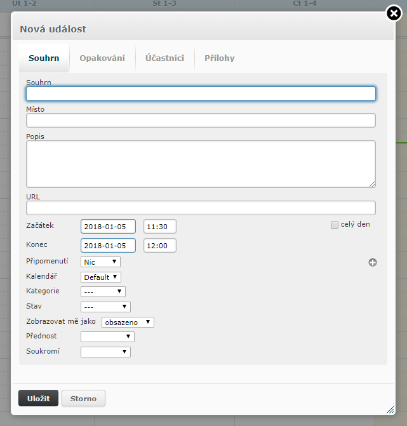Viewport: 407px width, 426px height.
Task: Change the Zobrazovat mě jako dropdown
Action: (x=128, y=322)
